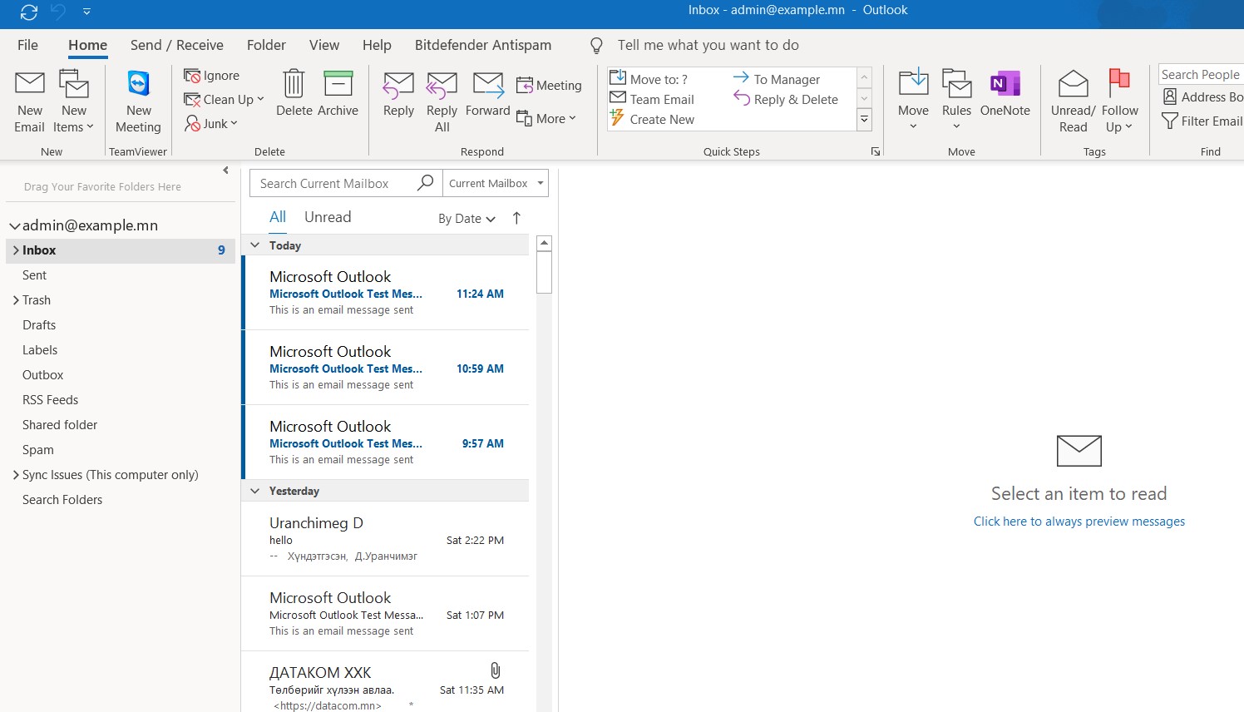
Task: Switch to the Folder tab
Action: click(x=266, y=45)
